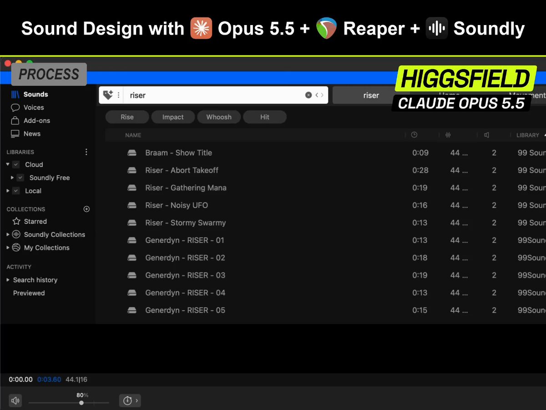Clear the riser search text
Viewport: 546px width, 410px height.
[308, 95]
